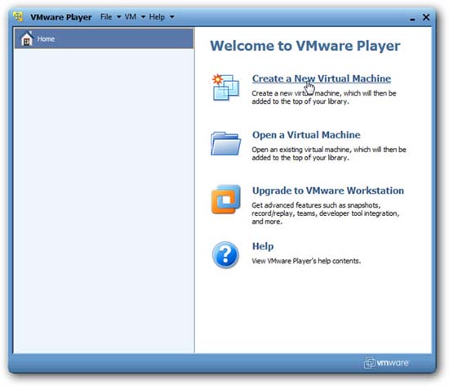
Task: Click the Create a New Virtual Machine link
Action: [322, 79]
